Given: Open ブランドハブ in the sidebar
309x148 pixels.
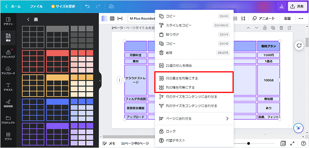Looking at the screenshot, I should (x=8, y=54).
